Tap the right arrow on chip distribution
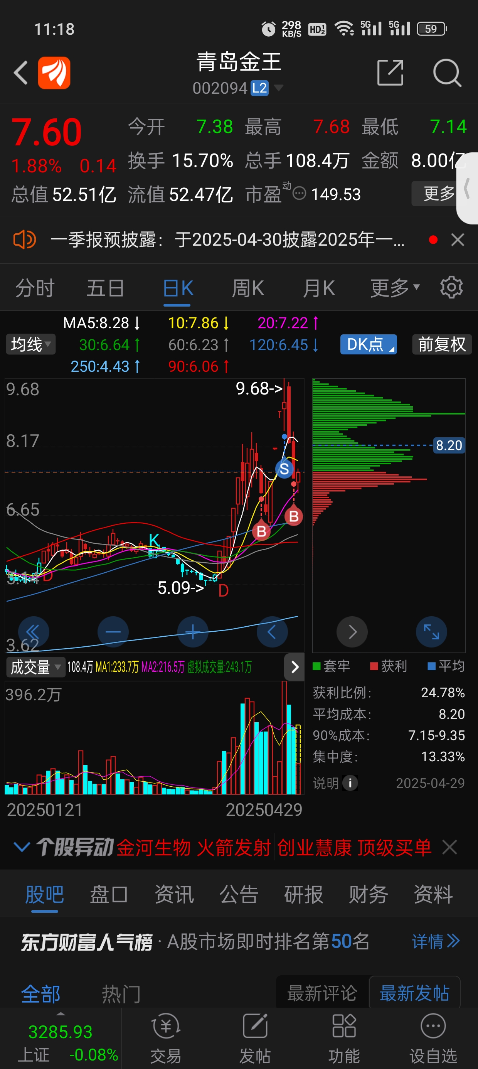478x1069 pixels. click(x=352, y=632)
